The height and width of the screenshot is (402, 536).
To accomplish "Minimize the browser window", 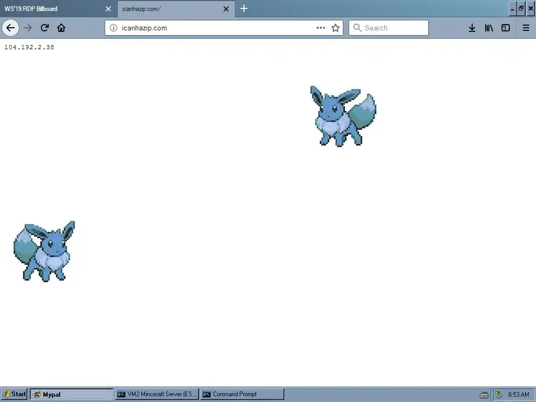I will (512, 8).
